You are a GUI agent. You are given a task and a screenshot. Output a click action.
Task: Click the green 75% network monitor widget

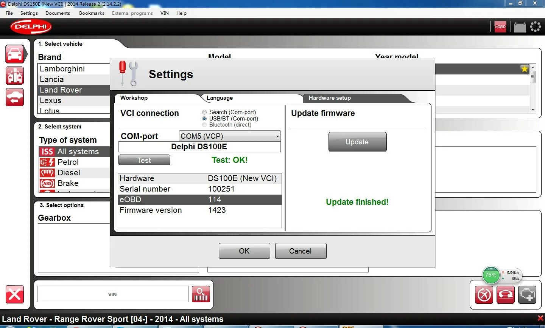pyautogui.click(x=491, y=275)
